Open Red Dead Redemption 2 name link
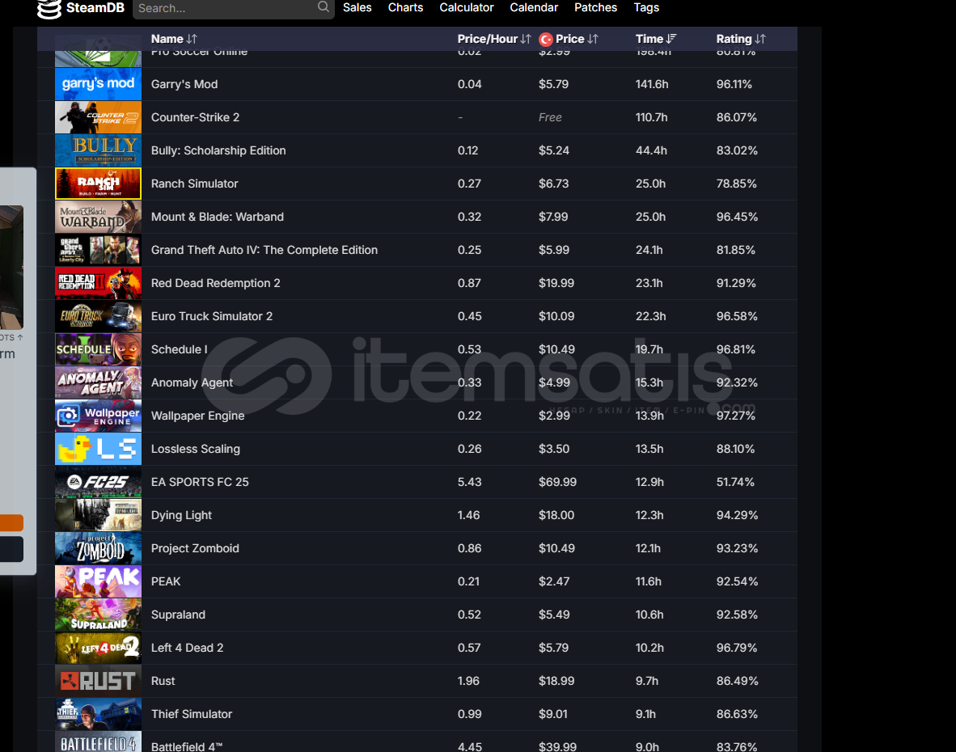 pos(215,283)
